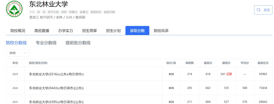Open the 物理 subject dropdown
This screenshot has height=104, width=274.
click(x=17, y=53)
